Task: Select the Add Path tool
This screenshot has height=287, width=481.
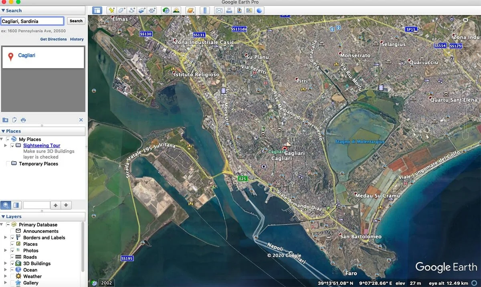Action: 132,10
